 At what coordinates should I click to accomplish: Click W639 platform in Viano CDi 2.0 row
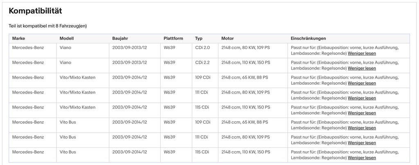tap(169, 47)
